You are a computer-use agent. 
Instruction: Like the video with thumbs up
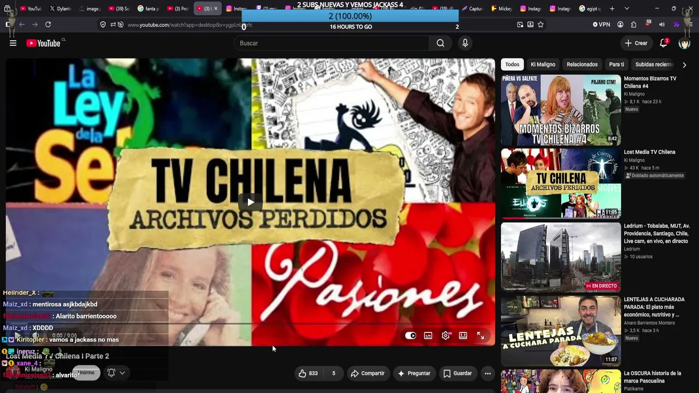308,373
